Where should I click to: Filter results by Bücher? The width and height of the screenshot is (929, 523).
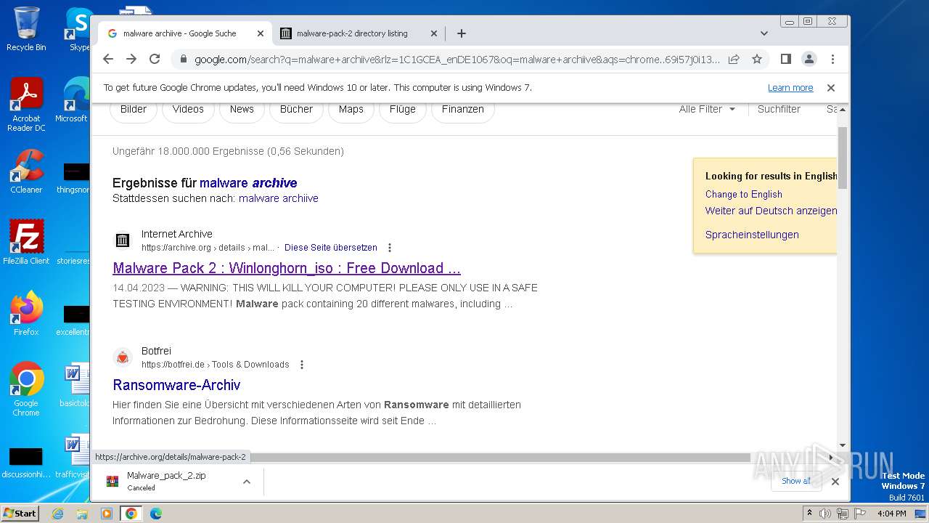tap(296, 110)
